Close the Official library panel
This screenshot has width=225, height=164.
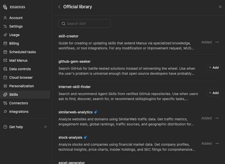pos(220,7)
